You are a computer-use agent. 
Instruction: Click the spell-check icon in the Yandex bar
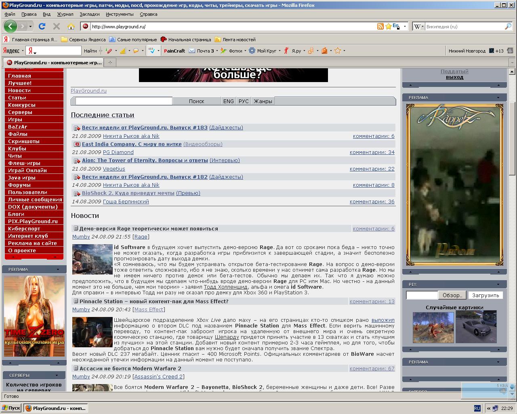pos(151,51)
